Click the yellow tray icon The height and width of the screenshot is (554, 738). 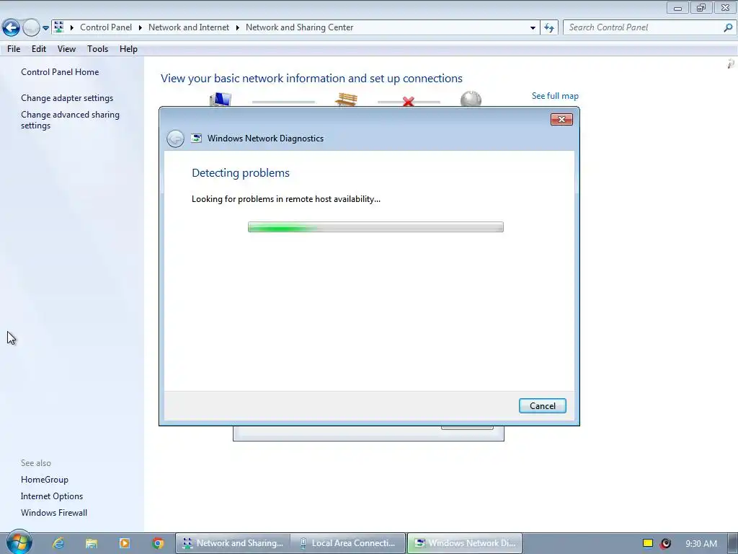pyautogui.click(x=648, y=543)
